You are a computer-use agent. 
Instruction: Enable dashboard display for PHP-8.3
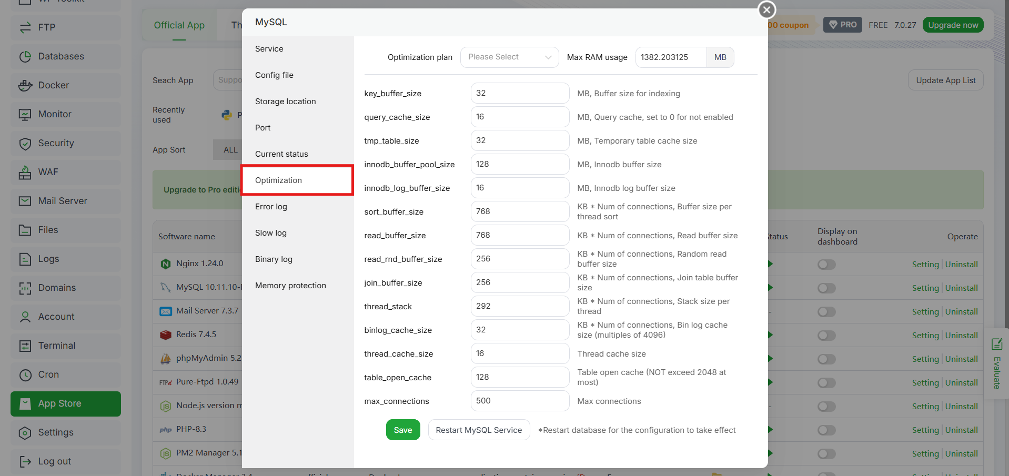click(826, 430)
